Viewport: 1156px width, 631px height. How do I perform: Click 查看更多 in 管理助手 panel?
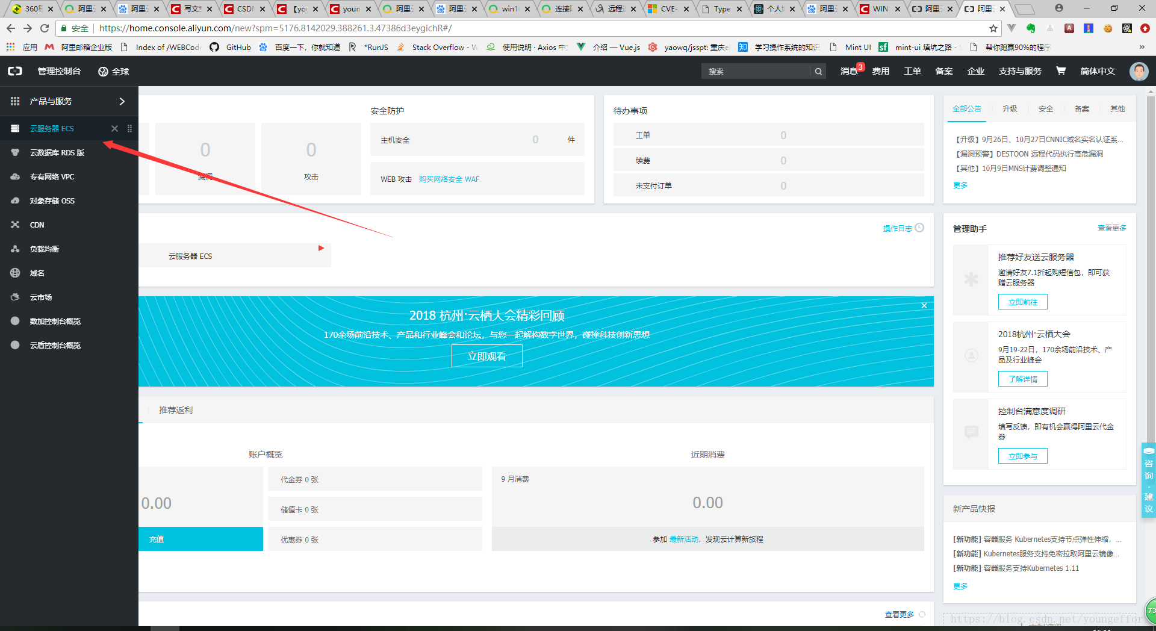[1111, 228]
